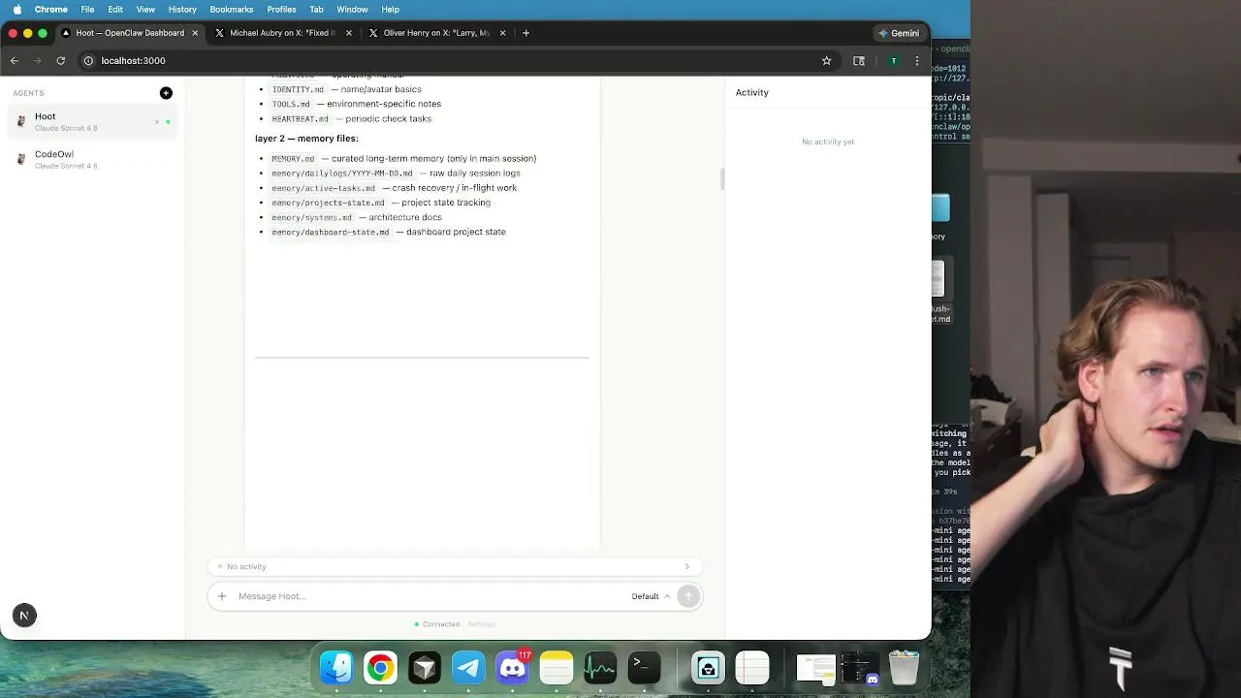Image resolution: width=1241 pixels, height=698 pixels.
Task: Add a new agent with the plus icon
Action: pyautogui.click(x=166, y=93)
